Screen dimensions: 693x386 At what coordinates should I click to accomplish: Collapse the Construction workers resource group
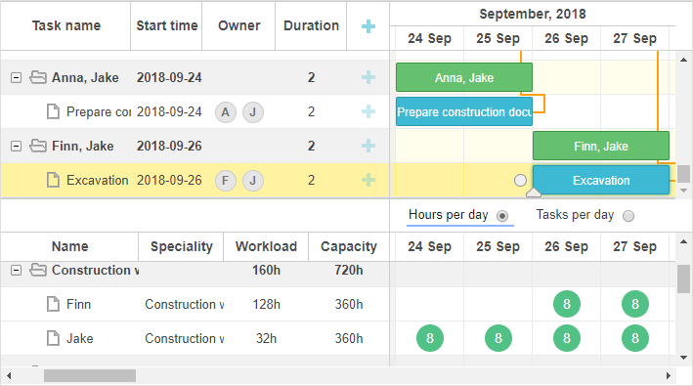[x=16, y=271]
